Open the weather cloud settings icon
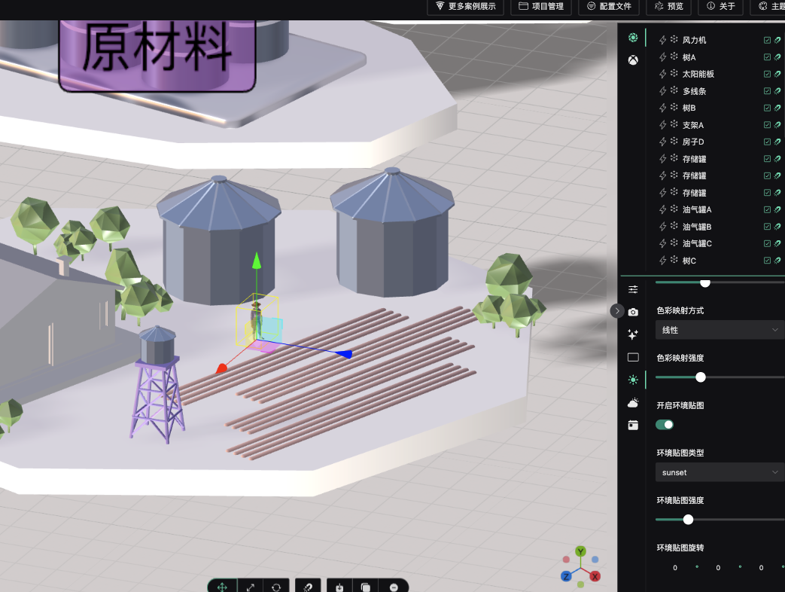785x592 pixels. click(x=633, y=403)
